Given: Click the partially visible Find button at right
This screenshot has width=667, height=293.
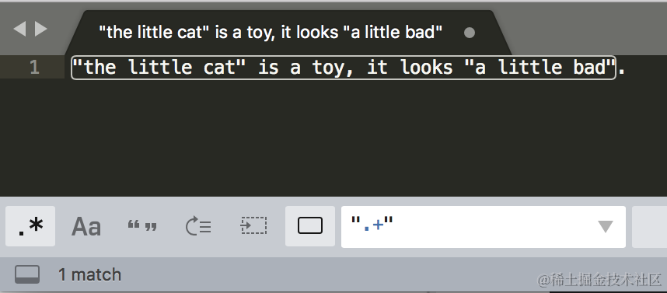Looking at the screenshot, I should tap(650, 227).
